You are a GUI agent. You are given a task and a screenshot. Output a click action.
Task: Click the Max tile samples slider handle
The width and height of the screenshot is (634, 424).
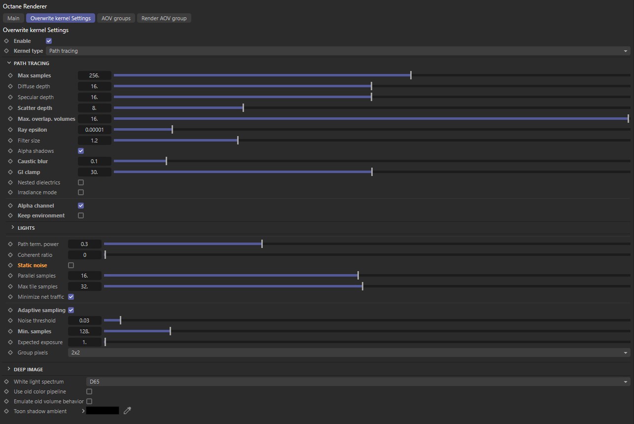pos(362,286)
